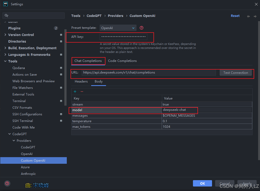Click the Cancel button

tap(225, 183)
